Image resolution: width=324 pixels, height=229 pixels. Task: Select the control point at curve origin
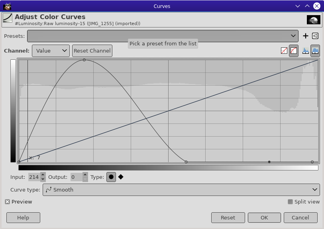coord(19,162)
